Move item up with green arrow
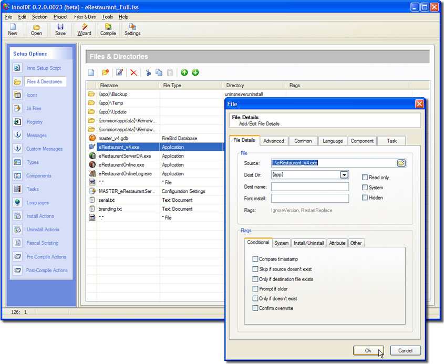Viewport: 444px width, 364px height. pyautogui.click(x=184, y=72)
